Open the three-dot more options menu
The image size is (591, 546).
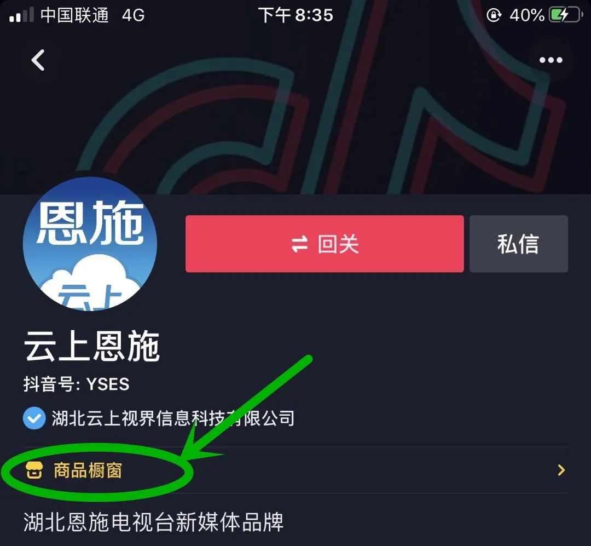[551, 60]
